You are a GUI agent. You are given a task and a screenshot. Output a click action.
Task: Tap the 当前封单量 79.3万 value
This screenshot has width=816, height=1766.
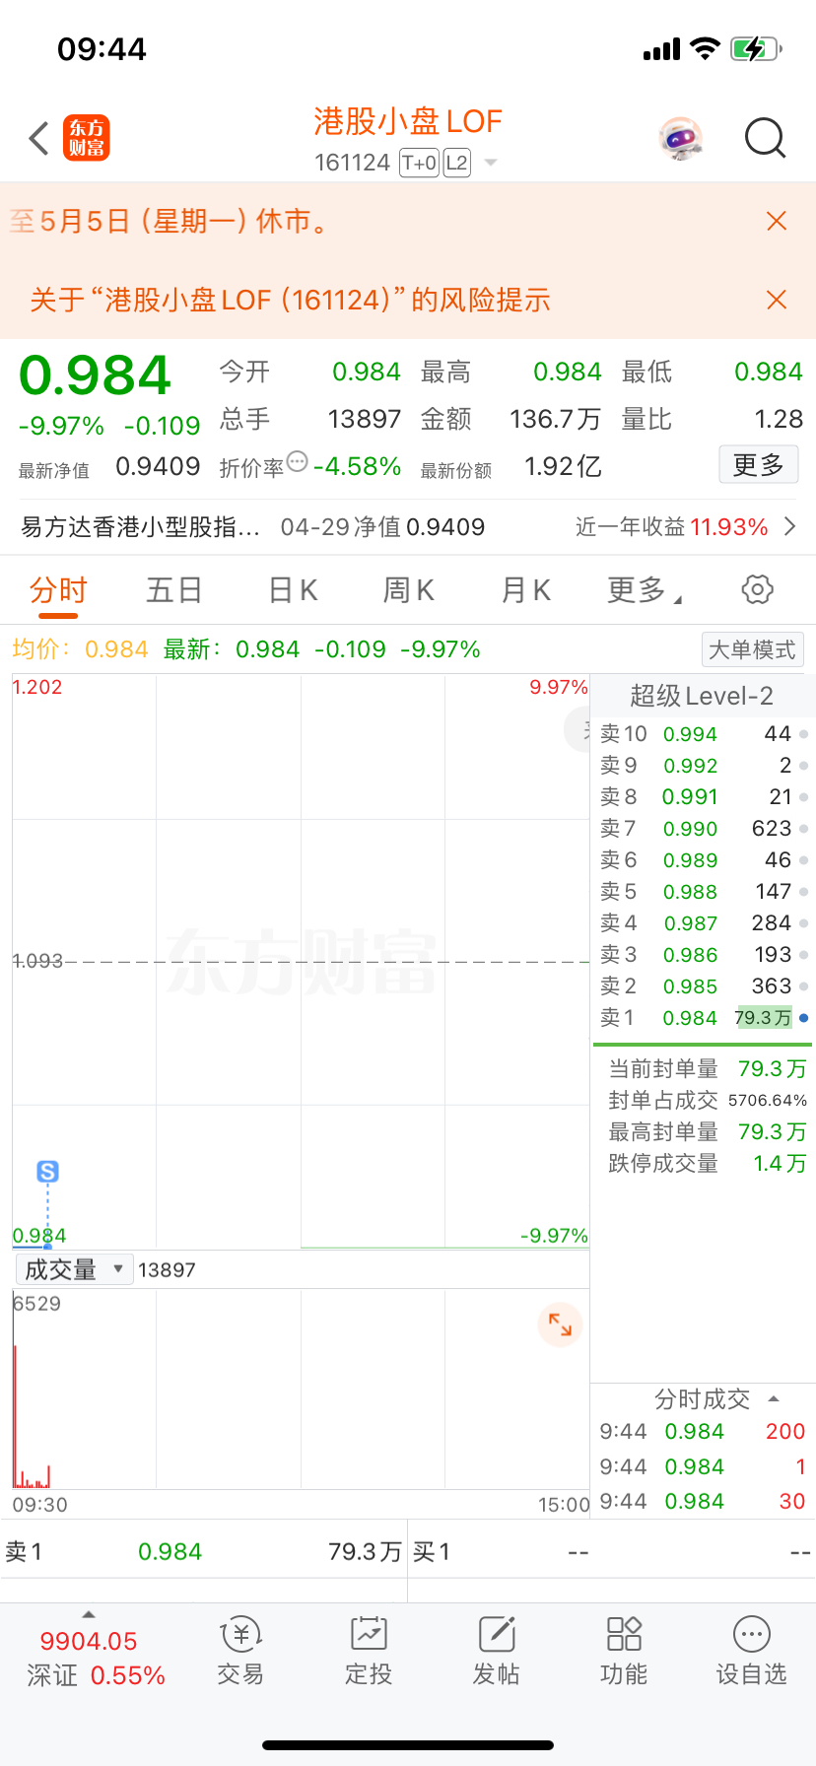772,1069
